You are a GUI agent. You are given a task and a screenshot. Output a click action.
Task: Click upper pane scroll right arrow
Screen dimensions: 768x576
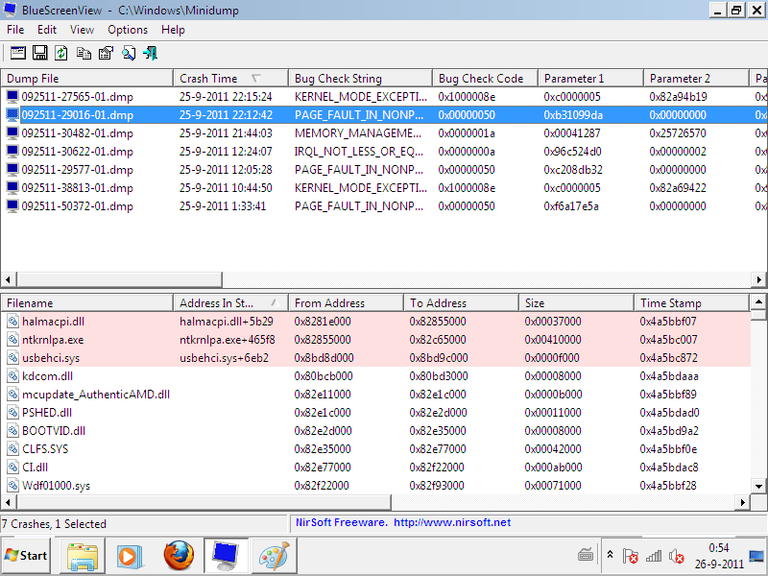coord(758,279)
